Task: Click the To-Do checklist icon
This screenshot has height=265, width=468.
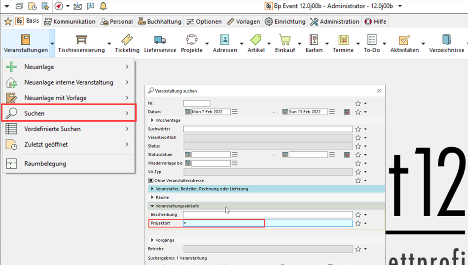Action: pyautogui.click(x=372, y=40)
